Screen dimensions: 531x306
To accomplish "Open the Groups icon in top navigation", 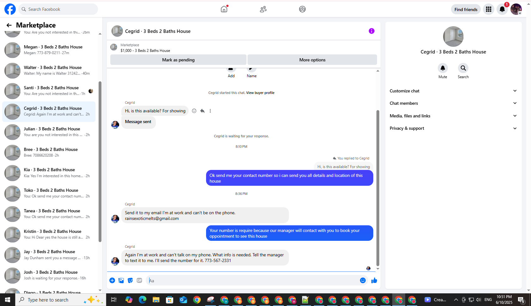I will pyautogui.click(x=302, y=9).
